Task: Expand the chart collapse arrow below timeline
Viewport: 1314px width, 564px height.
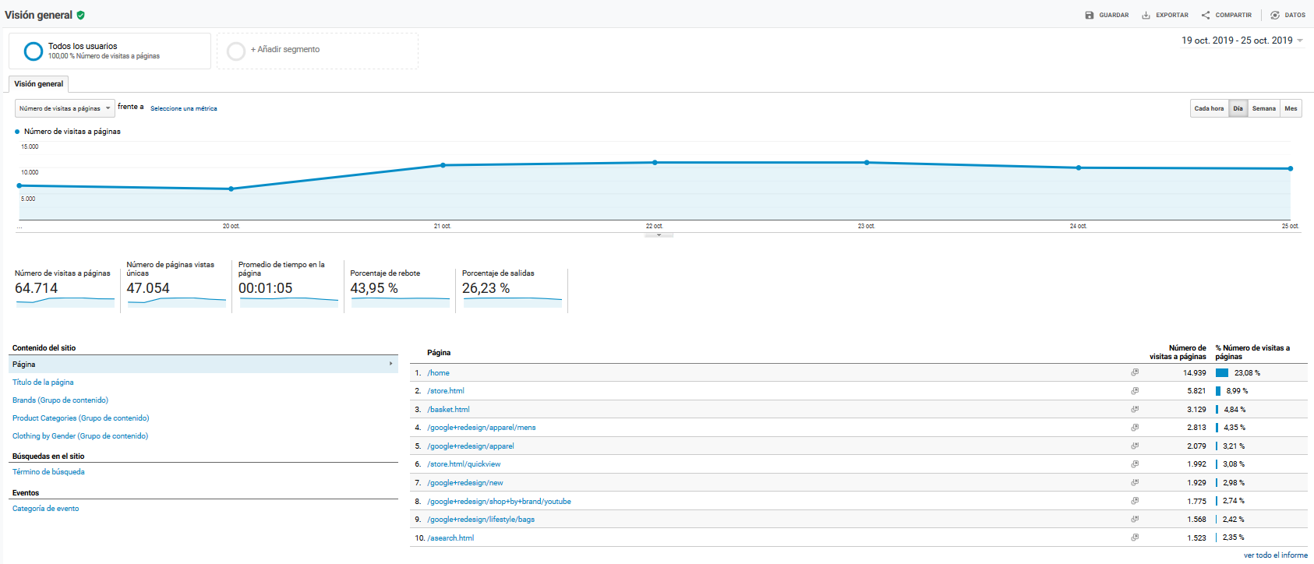Action: coord(659,234)
